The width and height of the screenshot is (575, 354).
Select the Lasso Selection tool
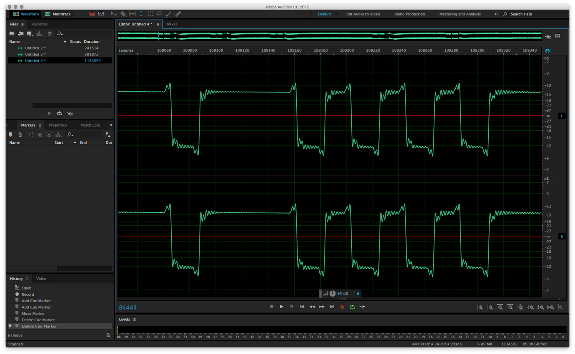(159, 14)
